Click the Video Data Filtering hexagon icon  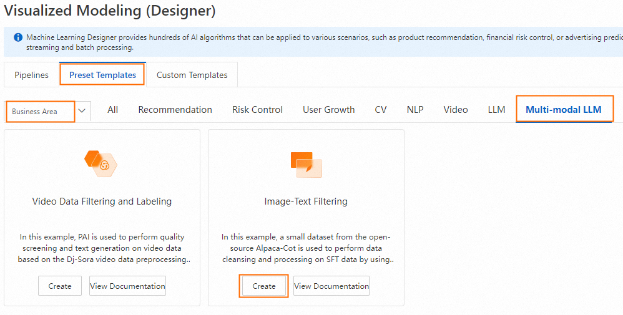(101, 163)
